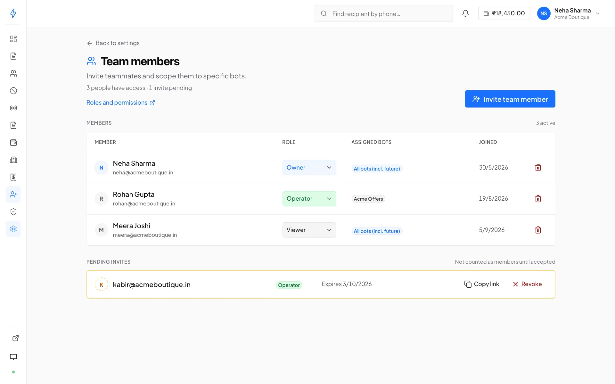The height and width of the screenshot is (384, 615).
Task: Open the notifications bell
Action: (465, 13)
